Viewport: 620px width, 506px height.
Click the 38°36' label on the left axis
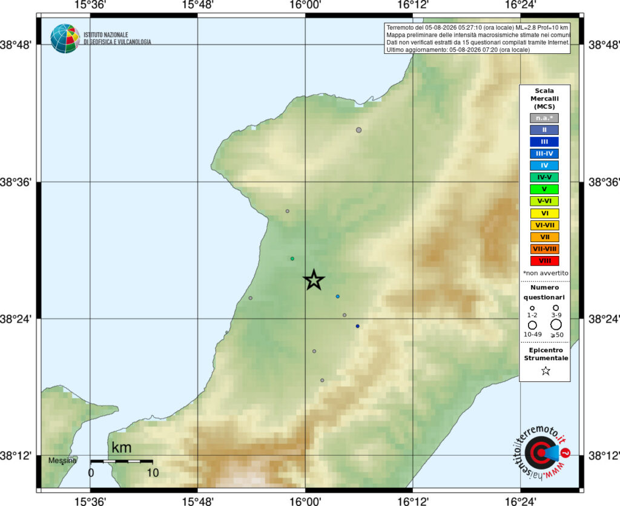pos(16,182)
